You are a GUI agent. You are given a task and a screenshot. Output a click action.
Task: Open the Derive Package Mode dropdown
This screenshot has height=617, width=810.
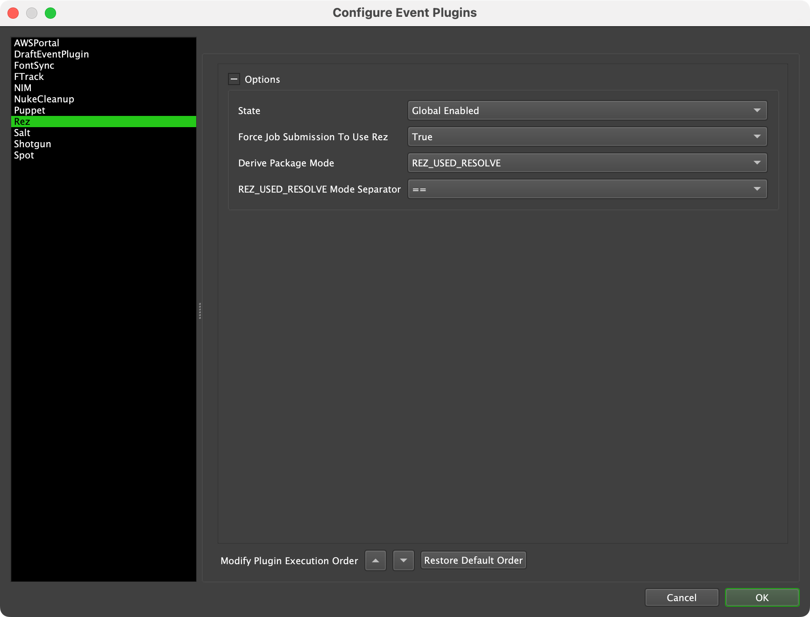click(587, 163)
